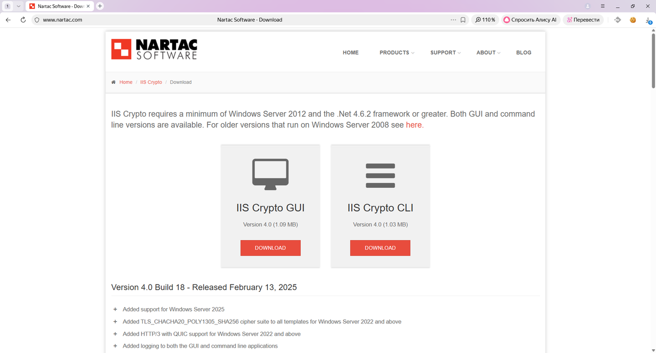Select the 'Added logging' changelog line

pos(200,346)
